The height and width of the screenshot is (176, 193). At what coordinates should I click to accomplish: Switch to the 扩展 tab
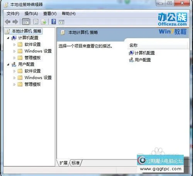(63, 163)
